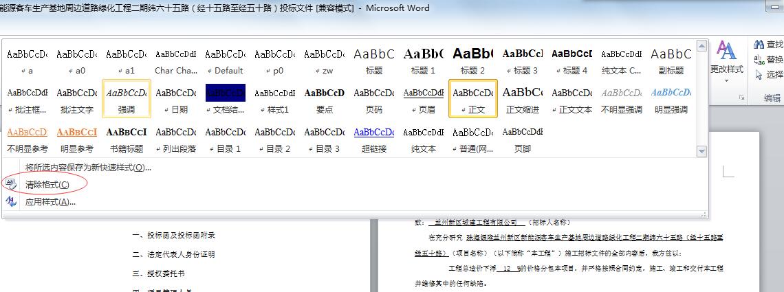Click the 查找 find binoculars icon
784x292 pixels.
(759, 45)
